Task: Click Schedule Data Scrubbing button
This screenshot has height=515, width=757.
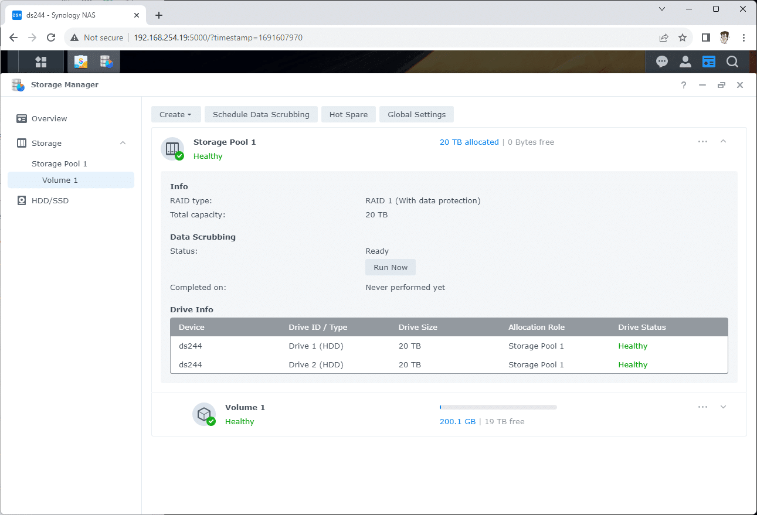Action: pyautogui.click(x=261, y=114)
